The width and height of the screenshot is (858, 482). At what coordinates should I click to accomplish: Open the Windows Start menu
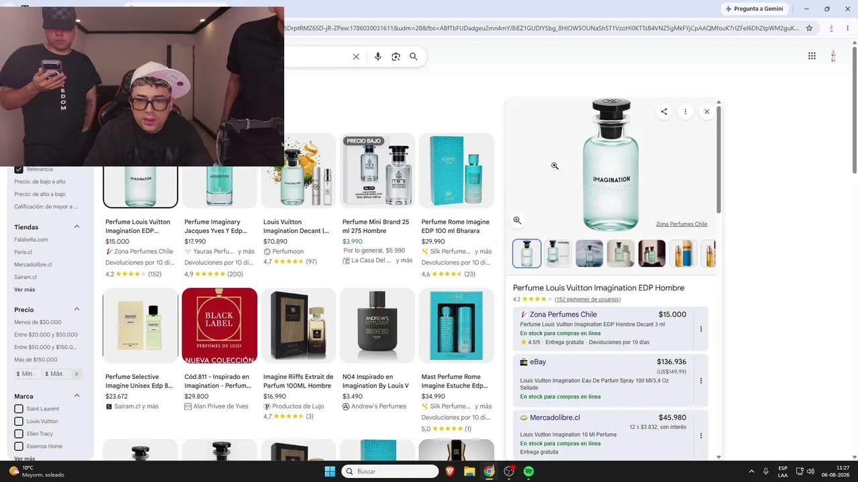point(330,471)
